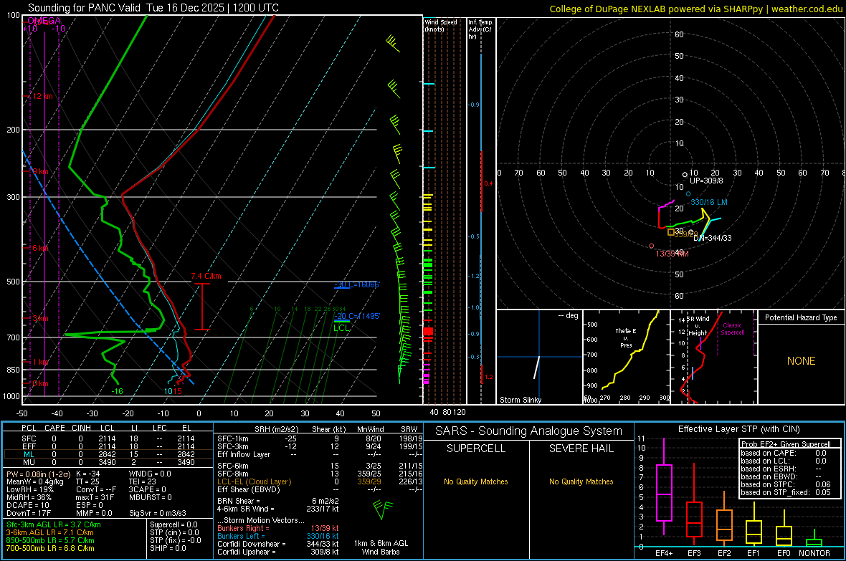Viewport: 846px width, 561px height.
Task: Click the 12 km height marker
Action: pos(42,96)
